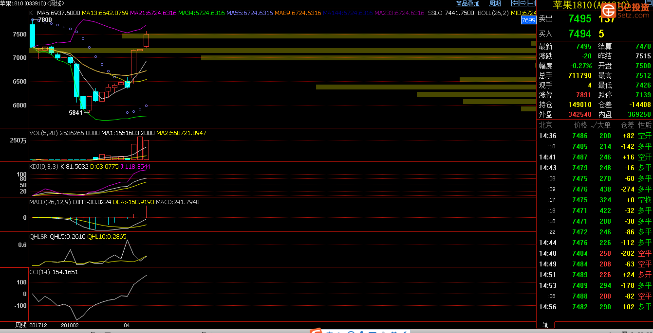Select the MA233:6724.6316 indicator label
This screenshot has height=333, width=653.
(399, 13)
